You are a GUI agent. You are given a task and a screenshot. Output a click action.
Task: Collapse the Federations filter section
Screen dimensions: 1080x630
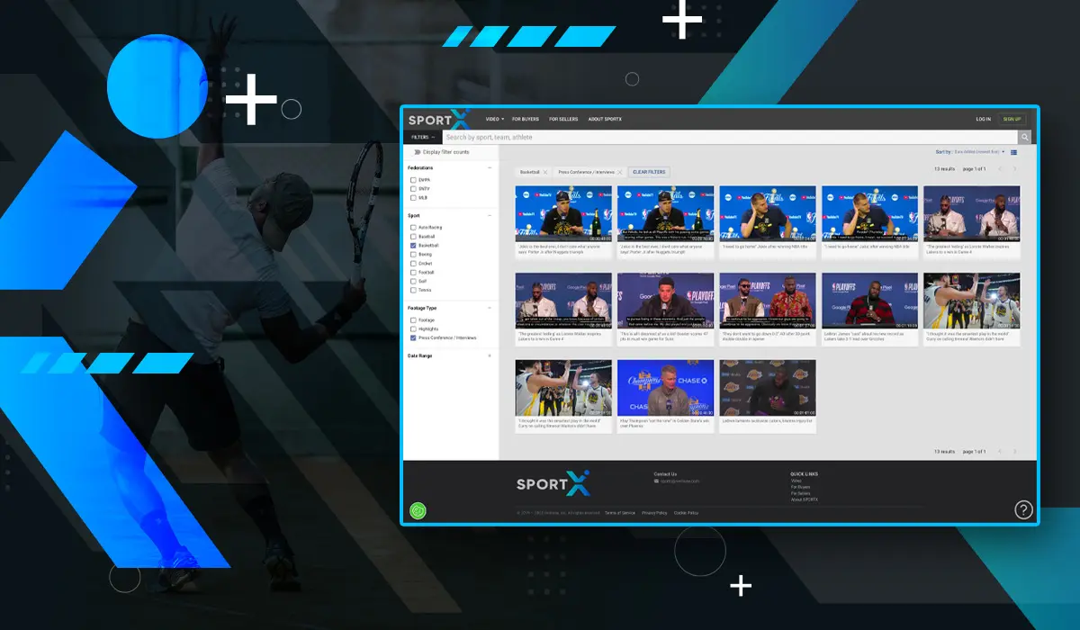(x=490, y=168)
